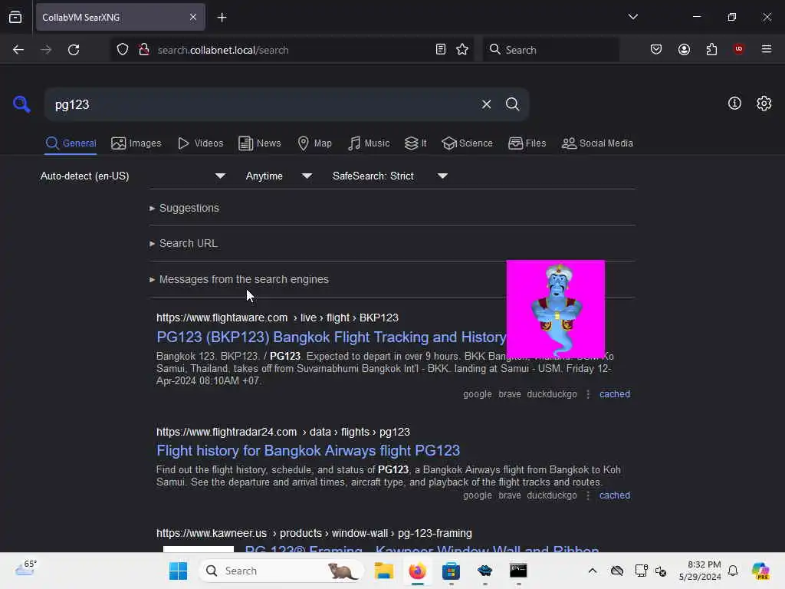Open PG 123 Framing Kawneer result
Image resolution: width=785 pixels, height=589 pixels.
point(422,549)
